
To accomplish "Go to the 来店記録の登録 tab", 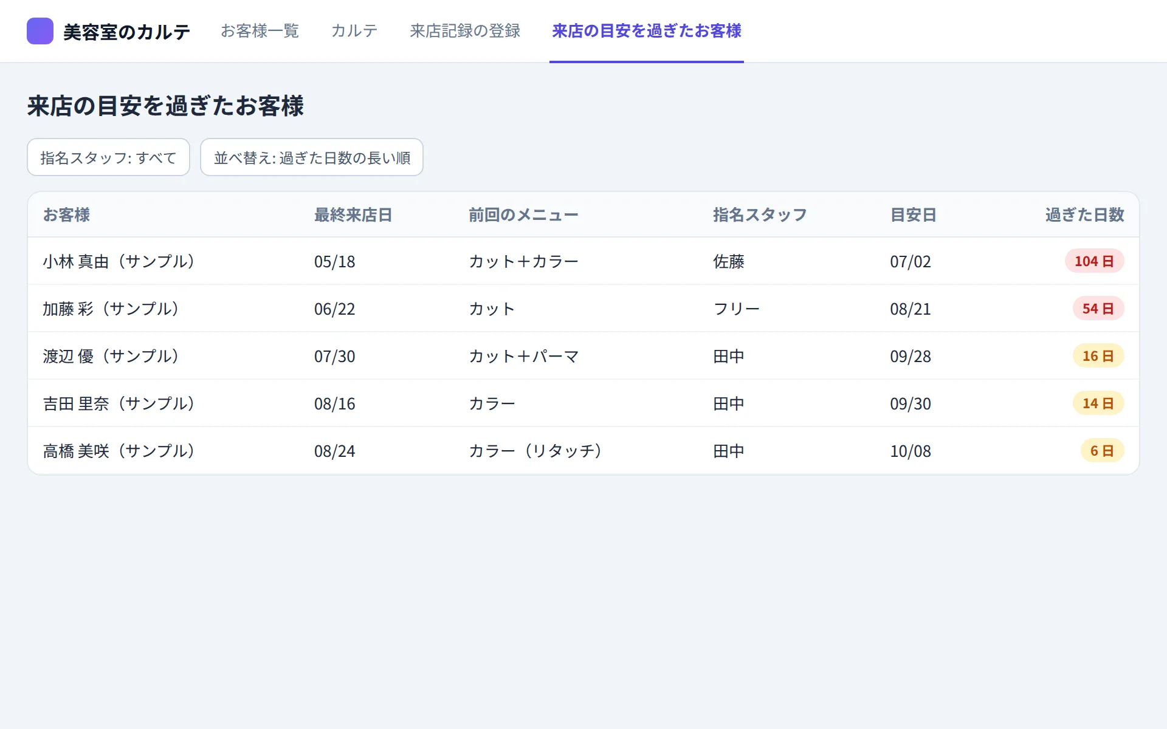I will click(465, 31).
